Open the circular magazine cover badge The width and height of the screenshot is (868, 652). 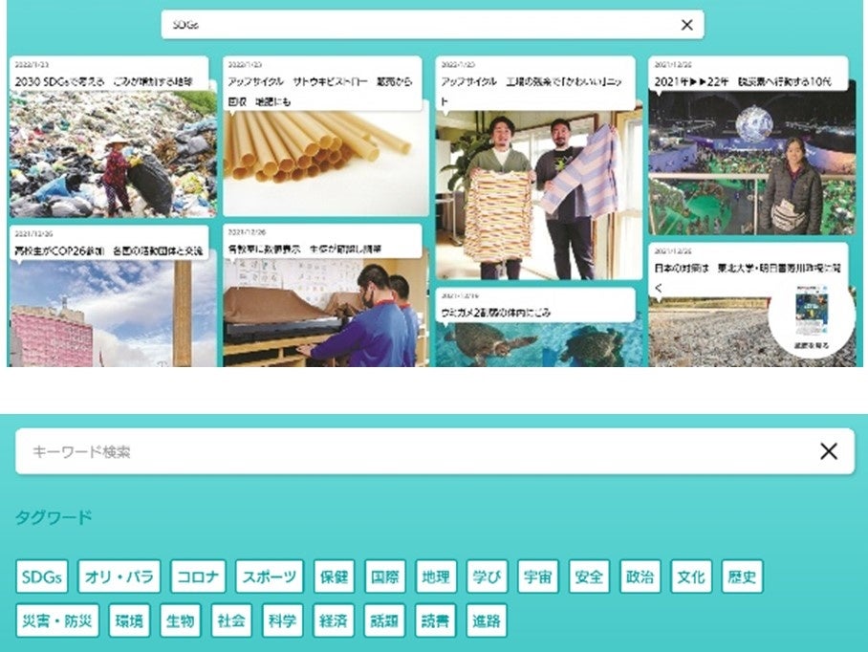point(811,317)
